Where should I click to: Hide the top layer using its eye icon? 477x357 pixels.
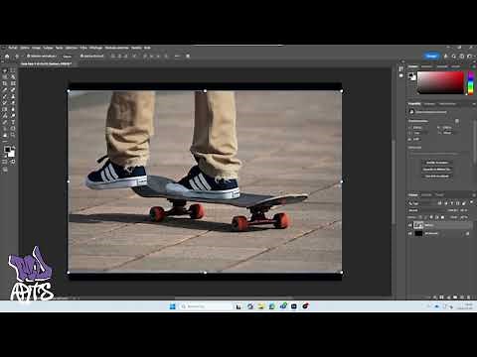point(409,225)
